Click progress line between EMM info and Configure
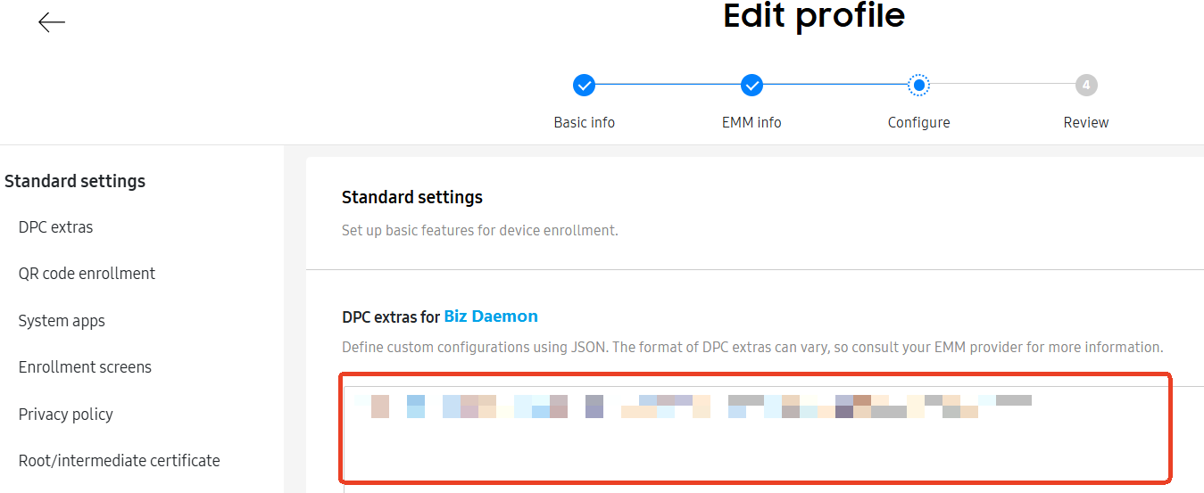 point(834,86)
